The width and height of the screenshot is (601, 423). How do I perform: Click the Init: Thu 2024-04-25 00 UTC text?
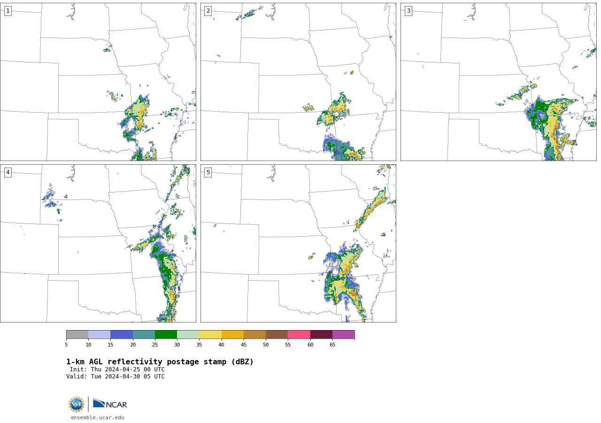tap(117, 369)
